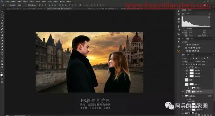The image size is (215, 116).
Task: Open the Character panel AI icon
Action: coord(178,39)
